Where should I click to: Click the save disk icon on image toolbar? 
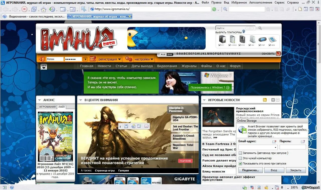tap(126, 126)
